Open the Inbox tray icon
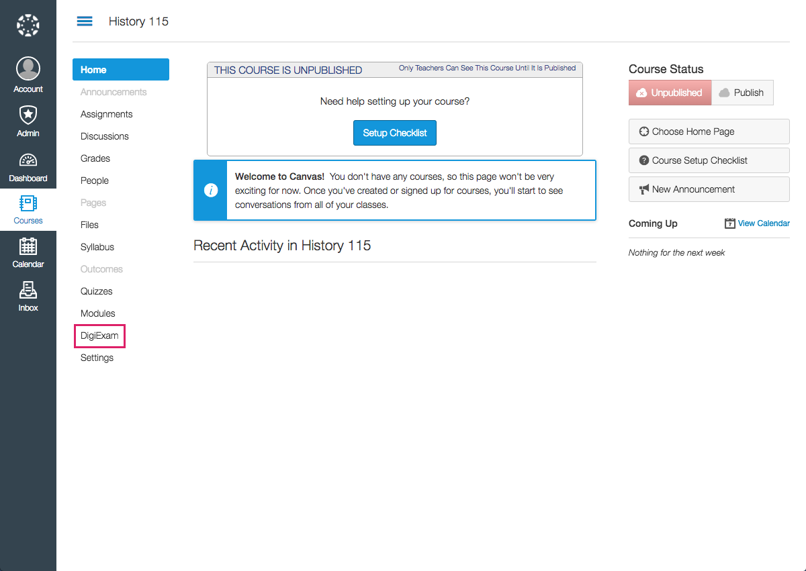806x571 pixels. [28, 290]
